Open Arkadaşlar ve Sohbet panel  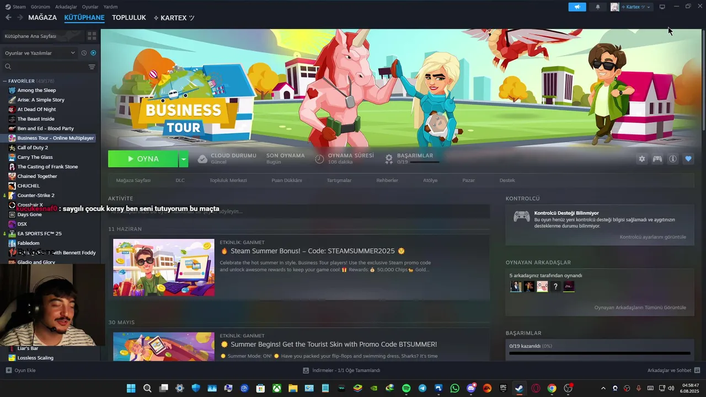click(673, 371)
